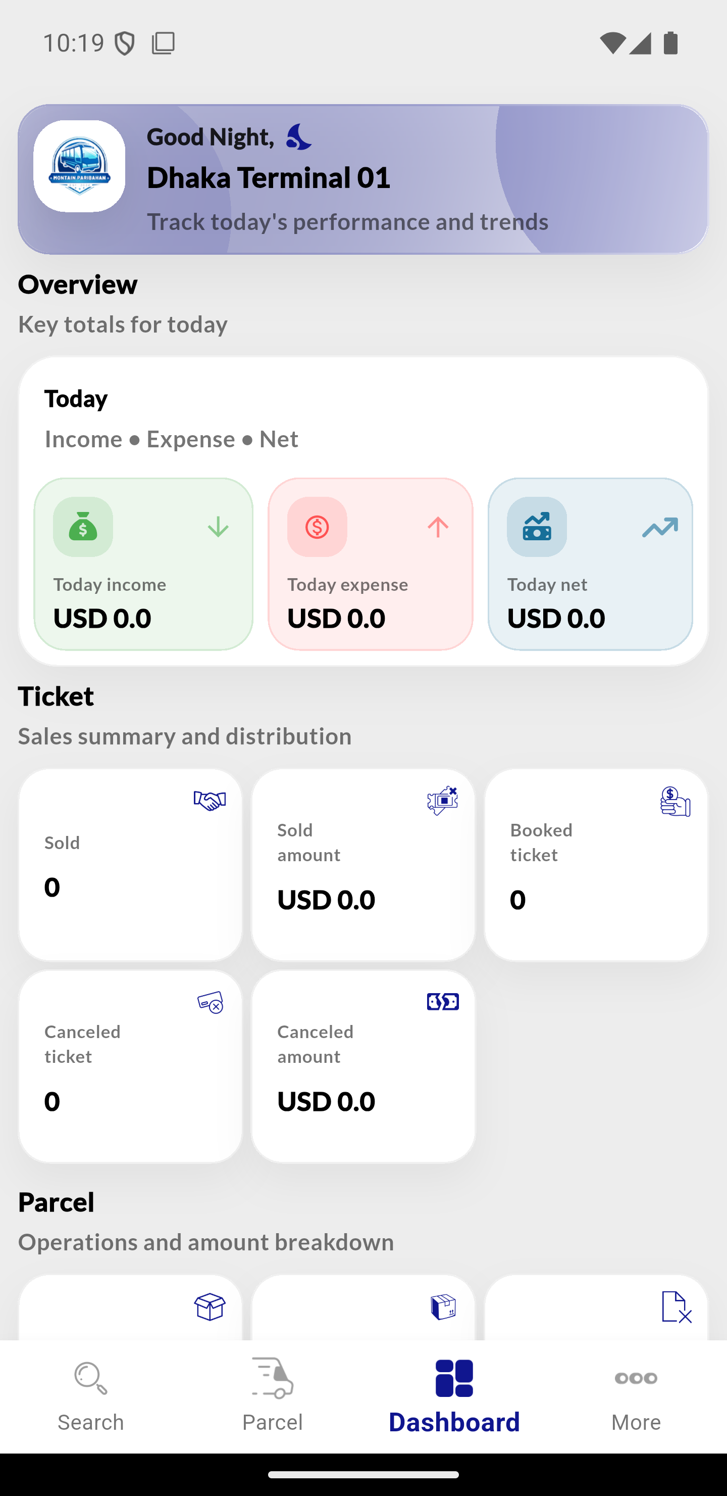Tap the handshake icon on Sold card
This screenshot has height=1496, width=727.
coord(210,801)
